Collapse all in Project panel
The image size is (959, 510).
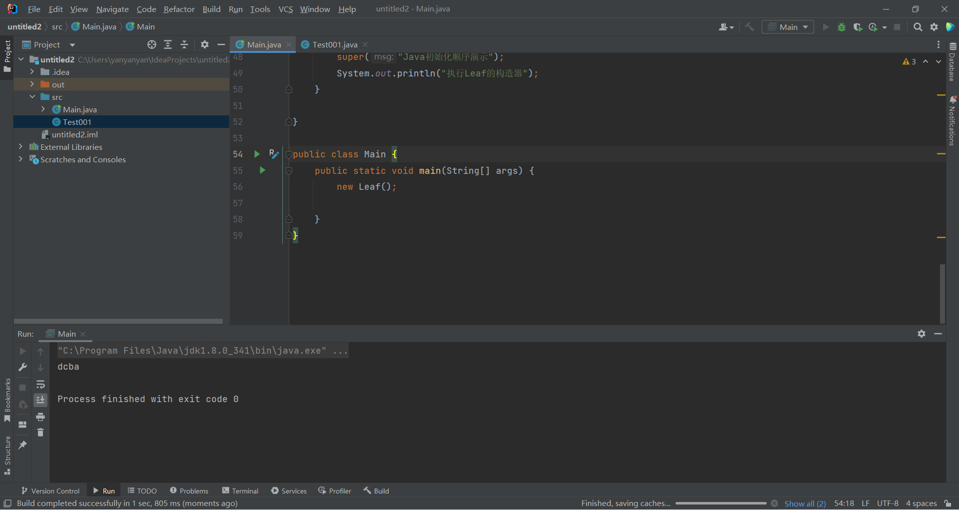184,45
